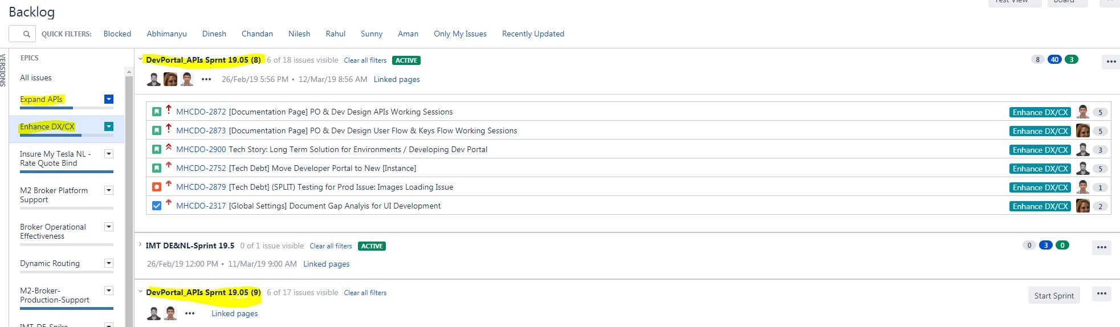Toggle Recently Updated quick filter
Screen dimensions: 1120x327
(533, 34)
